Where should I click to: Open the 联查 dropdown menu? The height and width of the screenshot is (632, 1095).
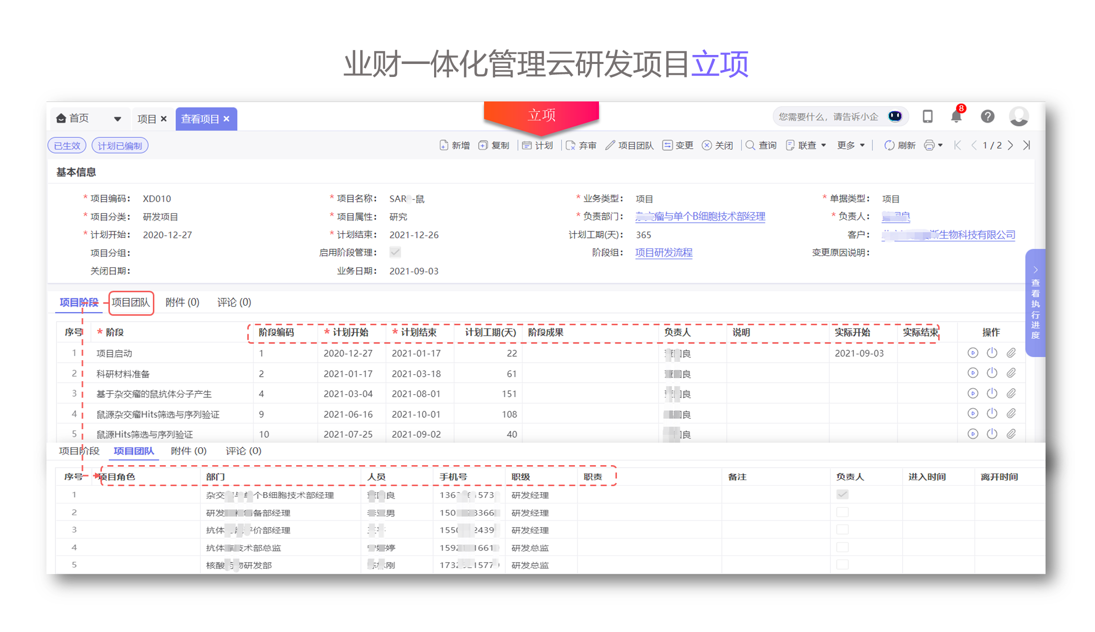[x=806, y=145]
